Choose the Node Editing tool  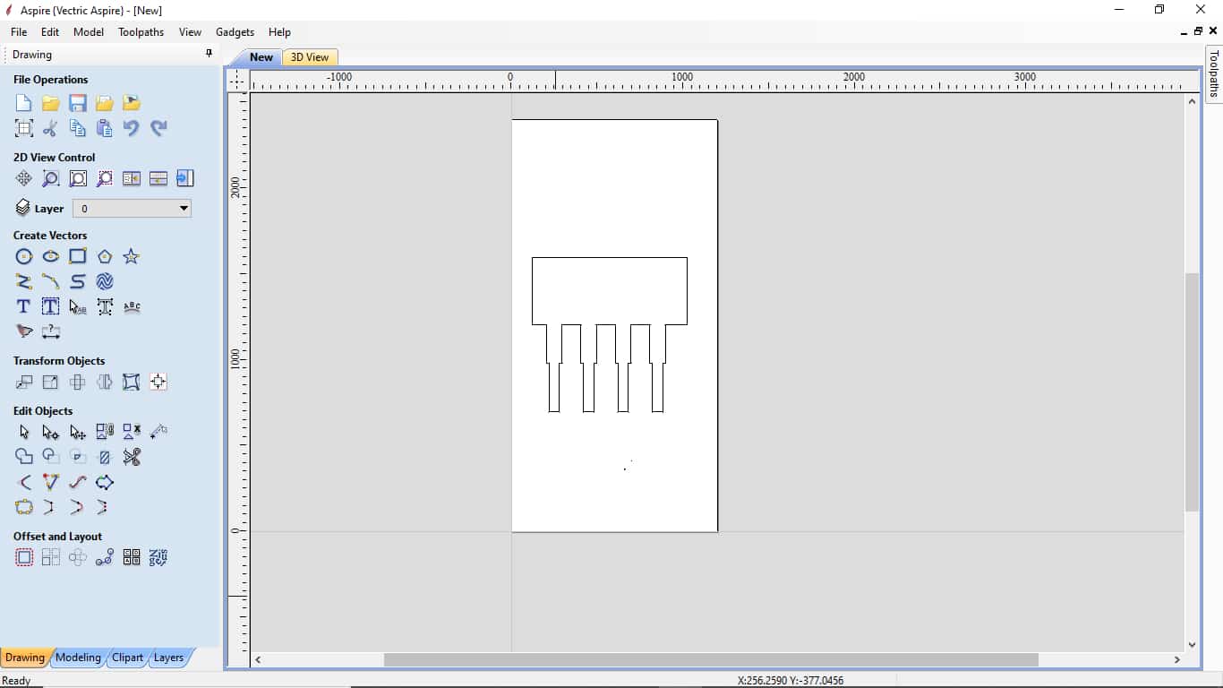(51, 433)
